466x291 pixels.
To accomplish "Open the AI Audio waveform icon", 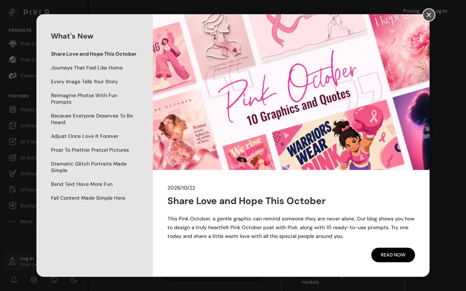I will (13, 158).
